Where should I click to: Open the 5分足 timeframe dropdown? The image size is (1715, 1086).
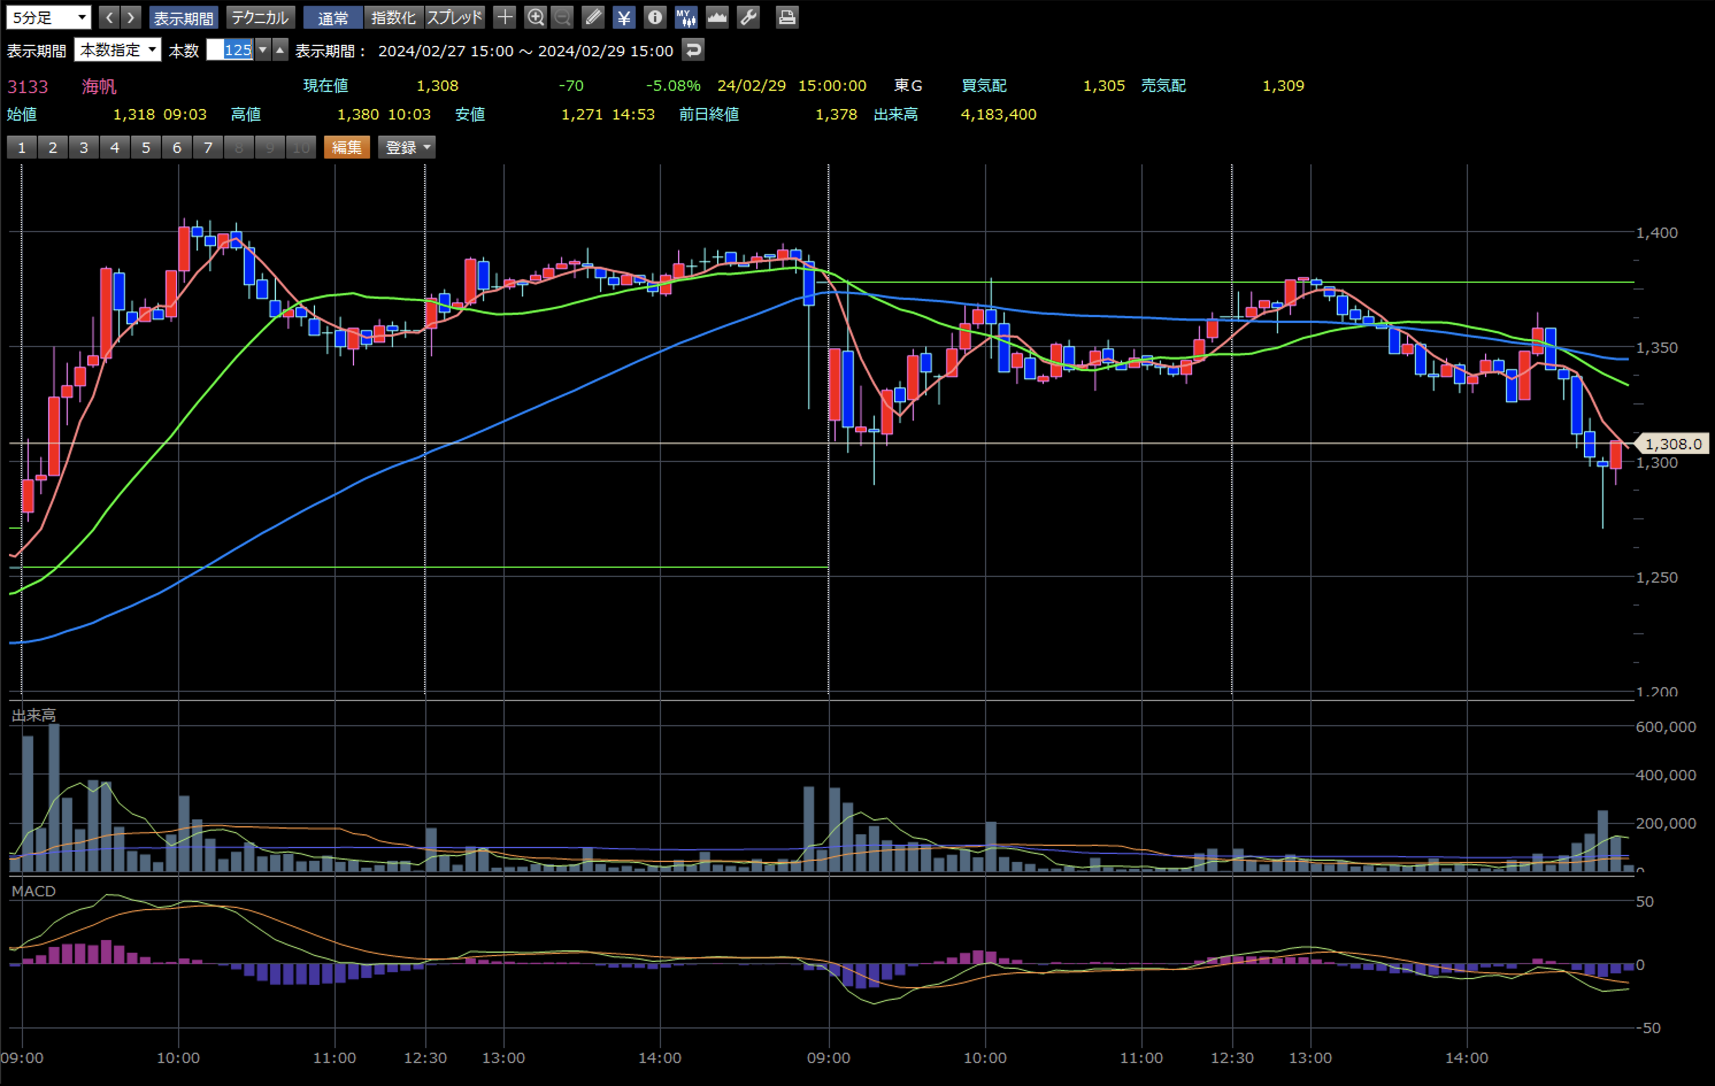(48, 17)
